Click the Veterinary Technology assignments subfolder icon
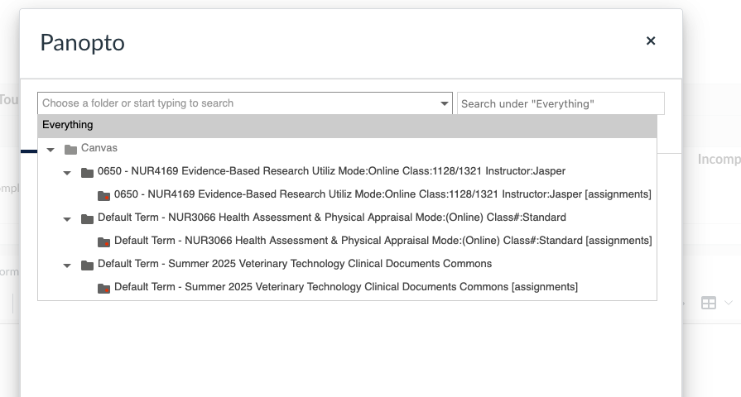The width and height of the screenshot is (741, 397). point(103,288)
